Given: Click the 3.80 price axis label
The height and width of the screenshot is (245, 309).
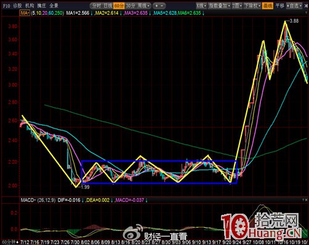Looking at the screenshot, I should 13,26.
